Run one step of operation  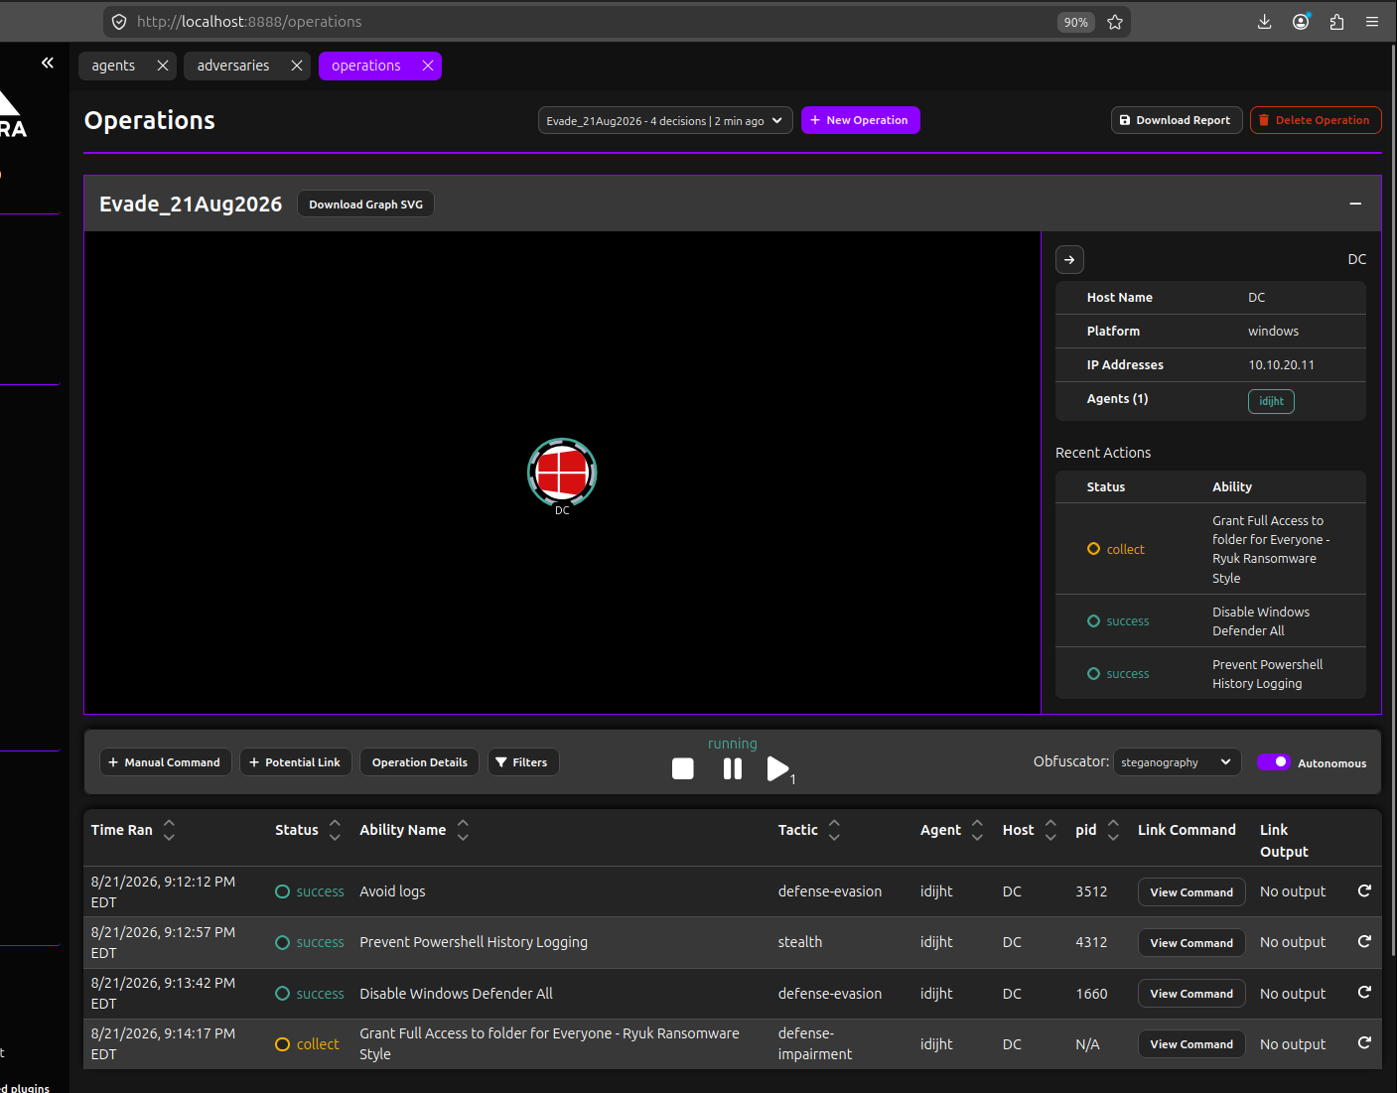[778, 768]
